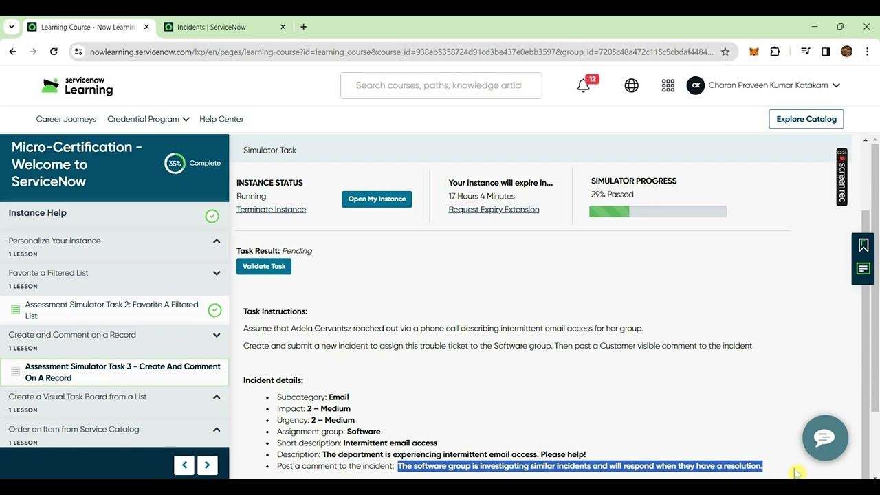Click the bookmark icon on right panel
880x495 pixels.
863,245
